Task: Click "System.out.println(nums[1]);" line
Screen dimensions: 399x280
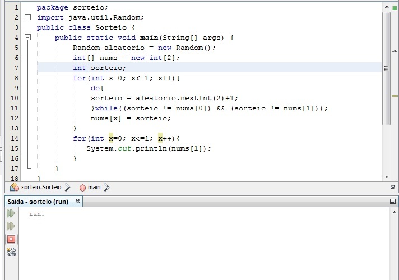Action: 149,148
